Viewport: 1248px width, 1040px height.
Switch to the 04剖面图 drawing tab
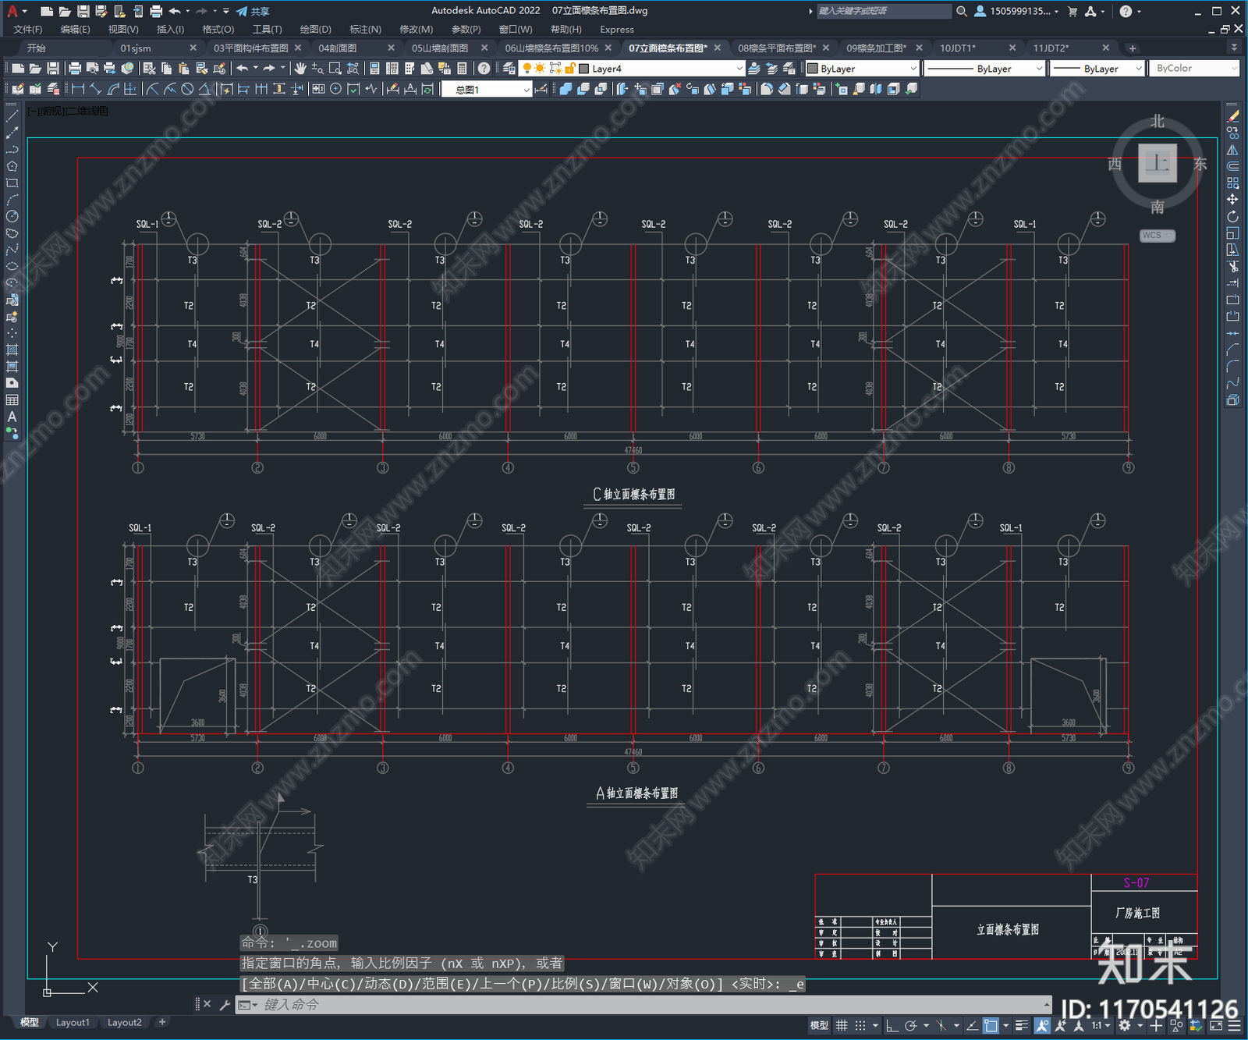point(337,48)
